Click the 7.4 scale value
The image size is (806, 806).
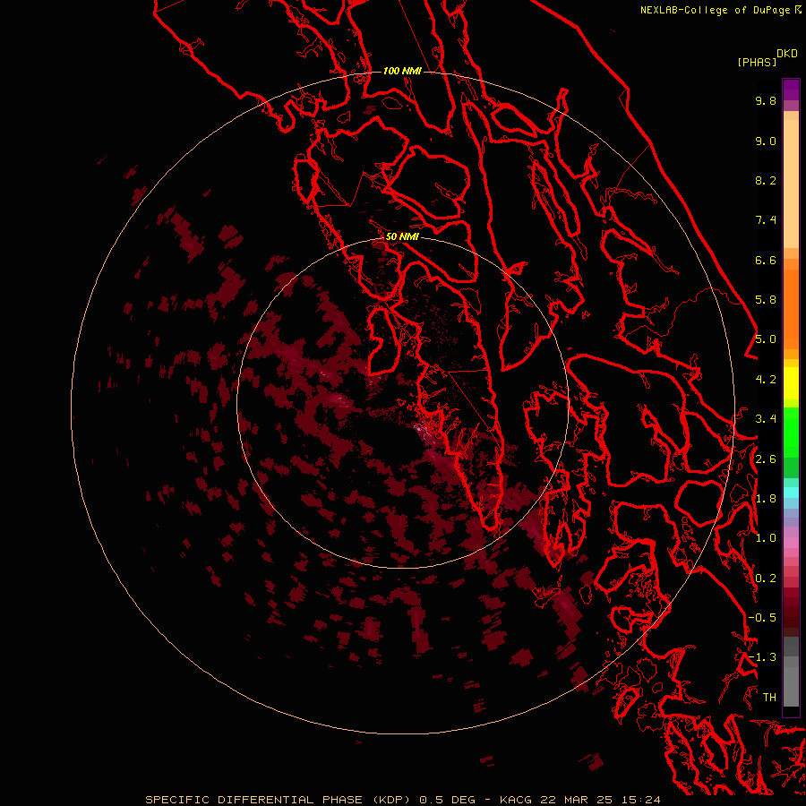click(x=766, y=220)
